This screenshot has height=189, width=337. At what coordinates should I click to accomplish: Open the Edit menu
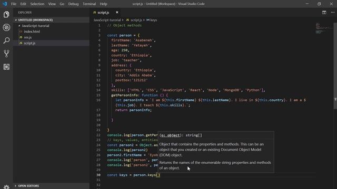[x=23, y=4]
